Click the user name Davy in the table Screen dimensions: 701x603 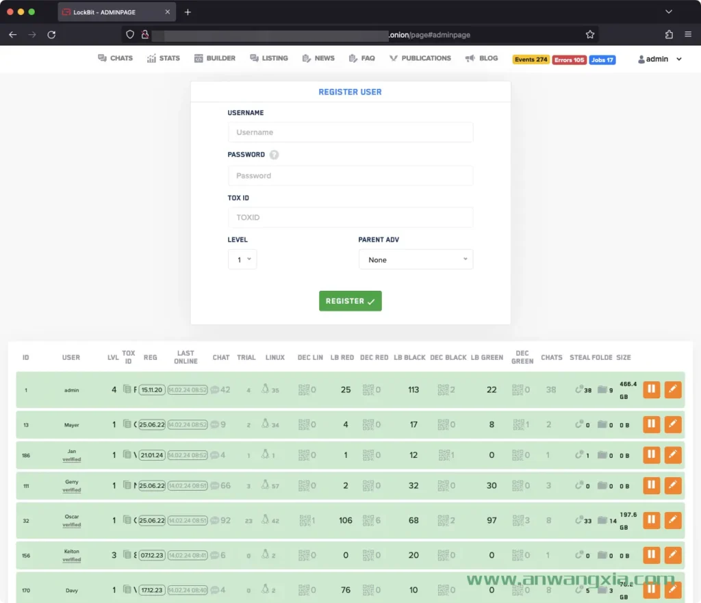coord(71,590)
